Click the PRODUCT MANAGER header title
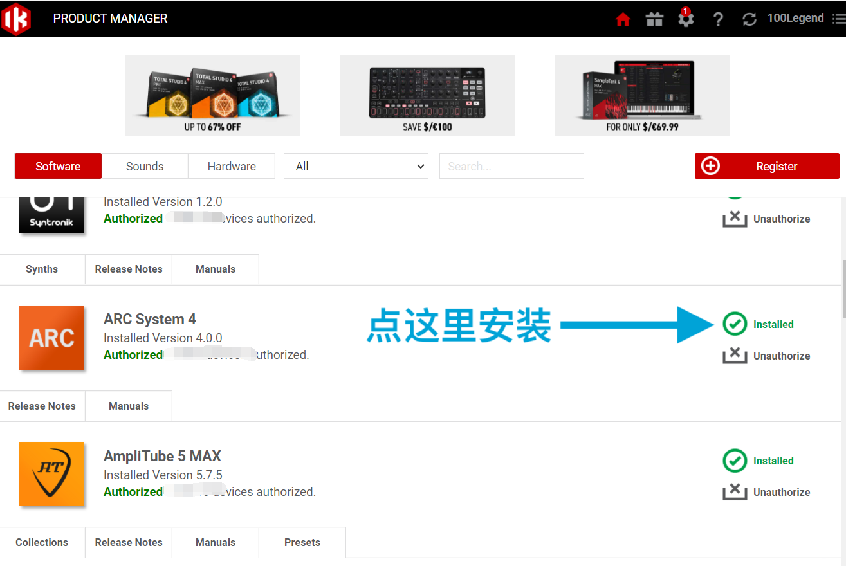The width and height of the screenshot is (846, 566). [110, 19]
